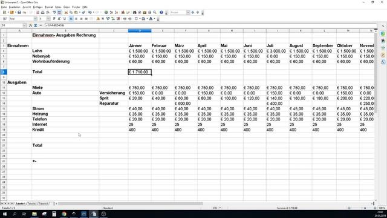Image resolution: width=387 pixels, height=218 pixels.
Task: Toggle justified alignment
Action: [x=86, y=19]
